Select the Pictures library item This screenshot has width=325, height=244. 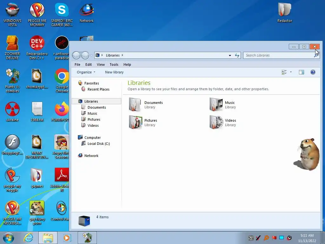coord(143,122)
